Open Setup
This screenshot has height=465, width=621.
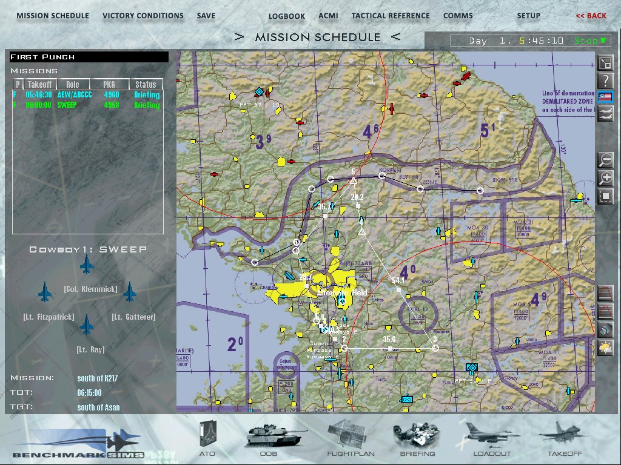528,16
